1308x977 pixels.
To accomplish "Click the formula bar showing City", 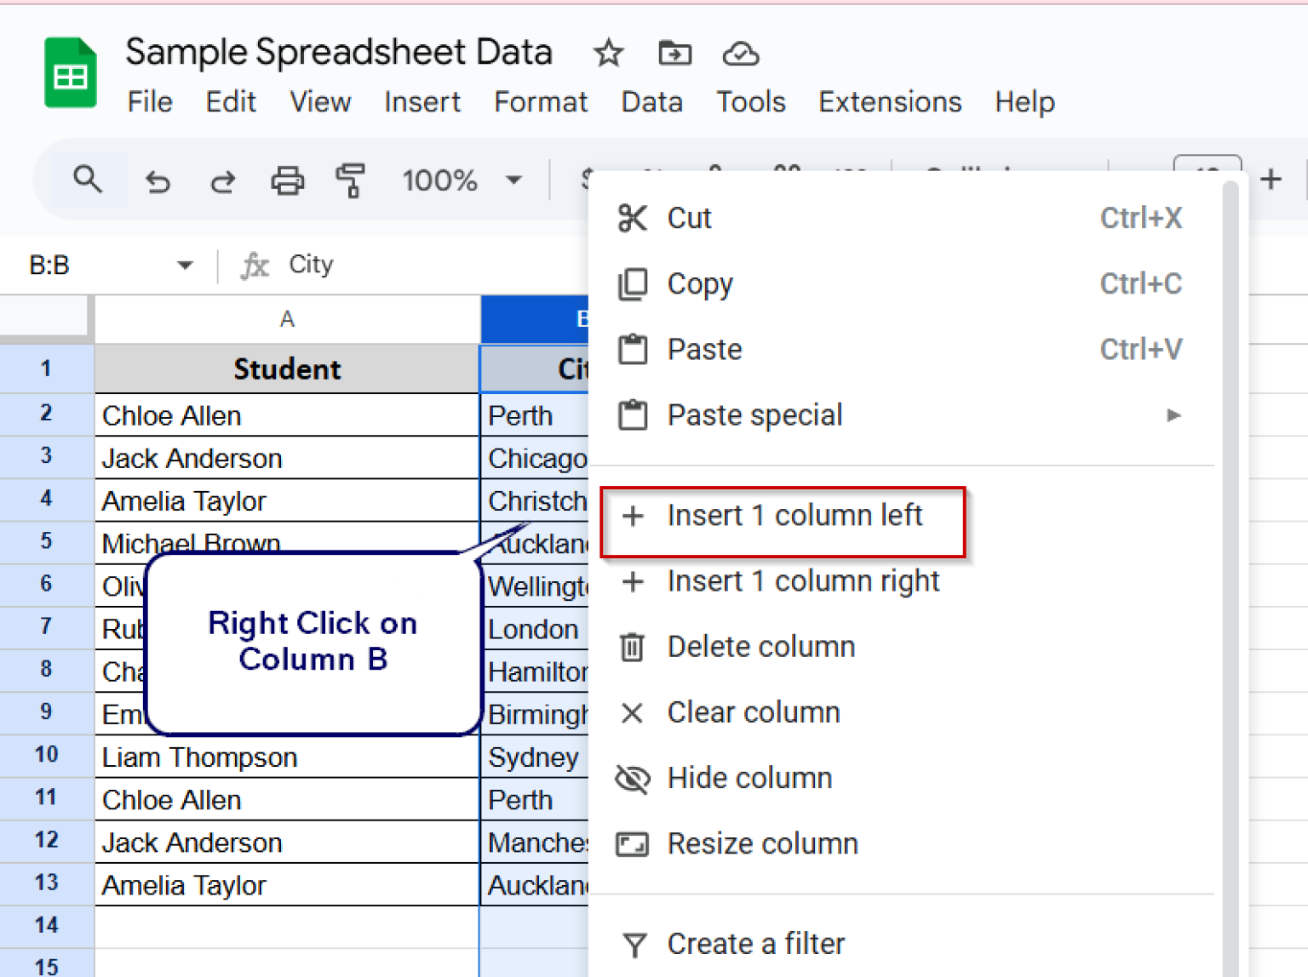I will pos(310,264).
